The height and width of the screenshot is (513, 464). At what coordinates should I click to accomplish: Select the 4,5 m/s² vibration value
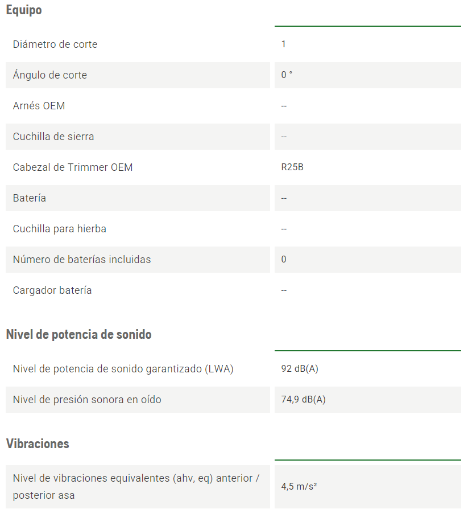tap(299, 487)
